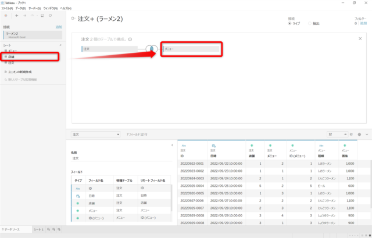Open preview settings gear icon
Image resolution: width=372 pixels, height=238 pixels.
coord(359,135)
